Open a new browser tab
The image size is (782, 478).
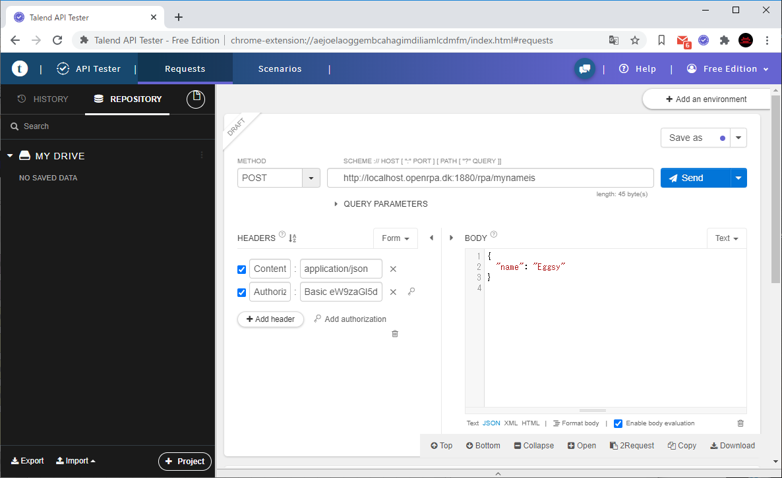179,17
